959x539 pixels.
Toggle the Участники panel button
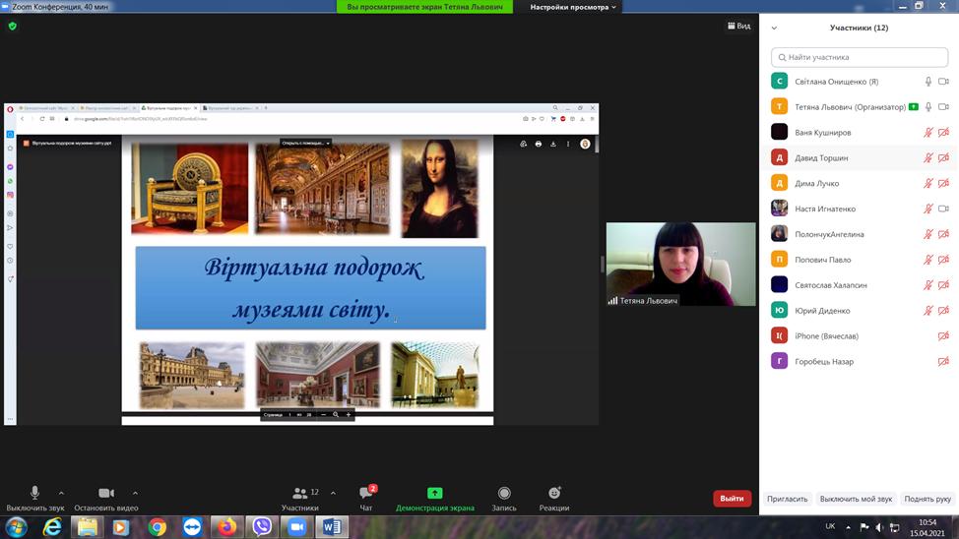click(x=299, y=498)
